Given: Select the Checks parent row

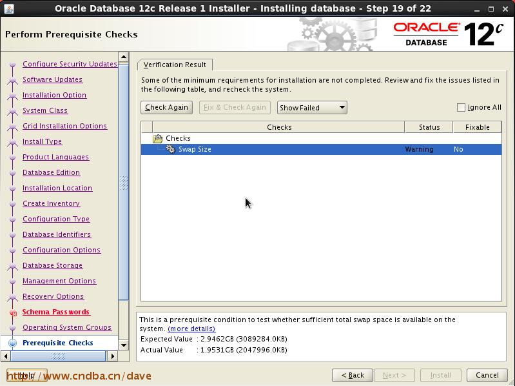Looking at the screenshot, I should [x=321, y=138].
